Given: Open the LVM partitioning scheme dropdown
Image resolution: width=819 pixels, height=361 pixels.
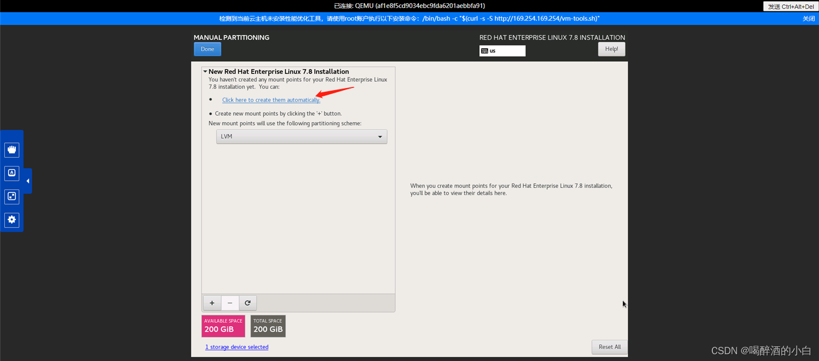Looking at the screenshot, I should (302, 137).
